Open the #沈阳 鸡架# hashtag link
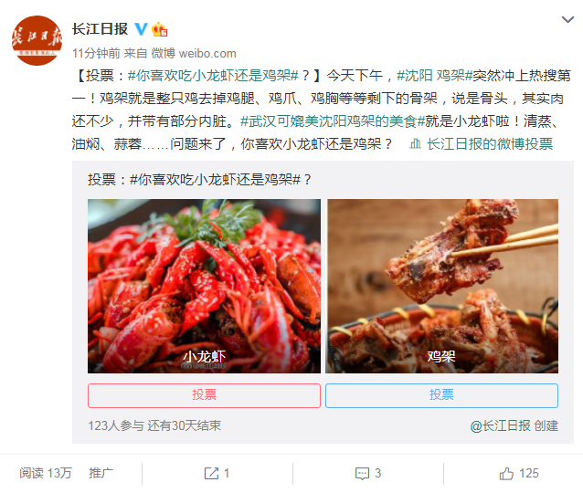The height and width of the screenshot is (493, 583). point(434,76)
